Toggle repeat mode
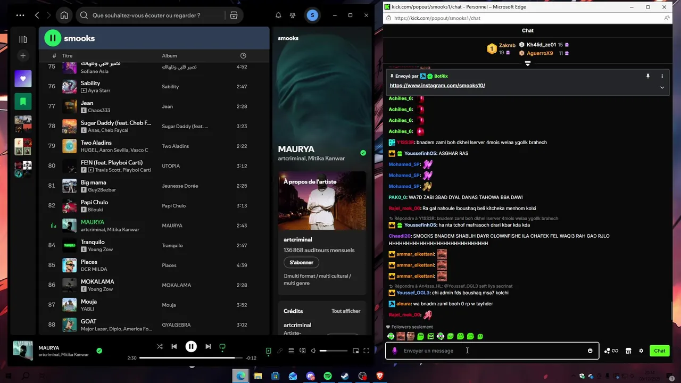681x383 pixels. click(222, 346)
